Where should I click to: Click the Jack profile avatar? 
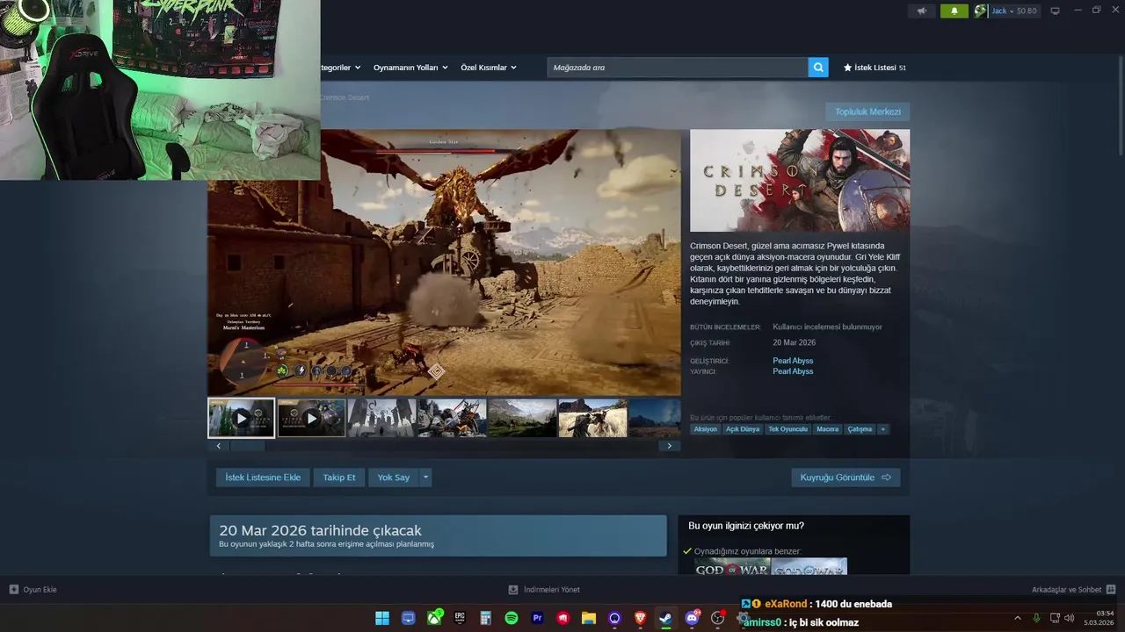point(981,11)
